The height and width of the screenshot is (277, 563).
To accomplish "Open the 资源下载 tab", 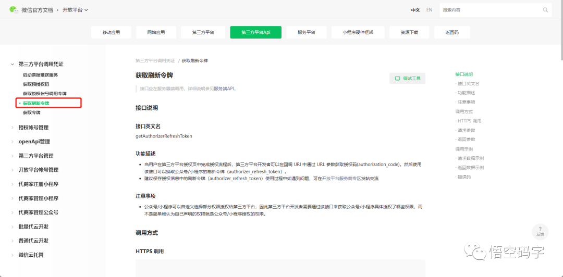I will click(x=409, y=32).
